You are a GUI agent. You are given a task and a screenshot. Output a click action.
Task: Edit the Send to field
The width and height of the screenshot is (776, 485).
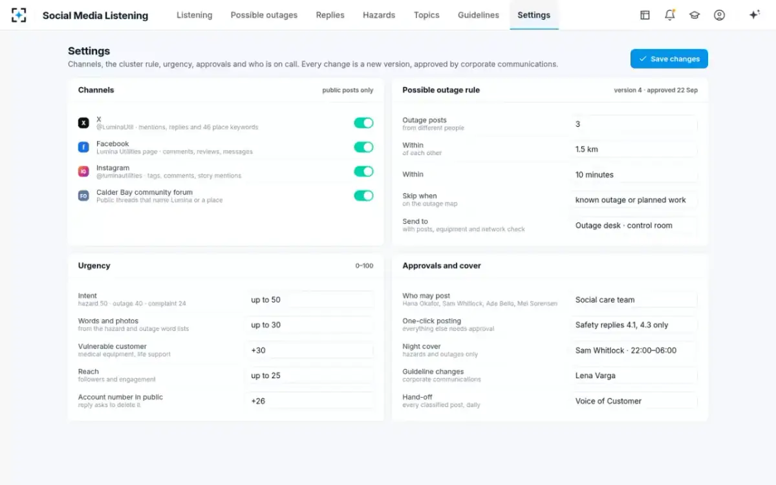[634, 226]
